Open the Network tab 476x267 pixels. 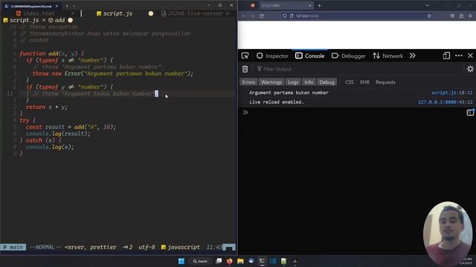click(x=388, y=56)
